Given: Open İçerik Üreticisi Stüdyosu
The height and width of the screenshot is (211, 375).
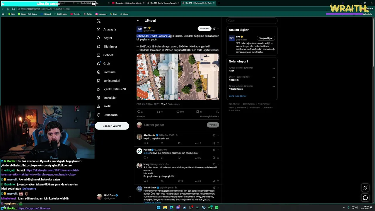Looking at the screenshot, I should click(112, 89).
